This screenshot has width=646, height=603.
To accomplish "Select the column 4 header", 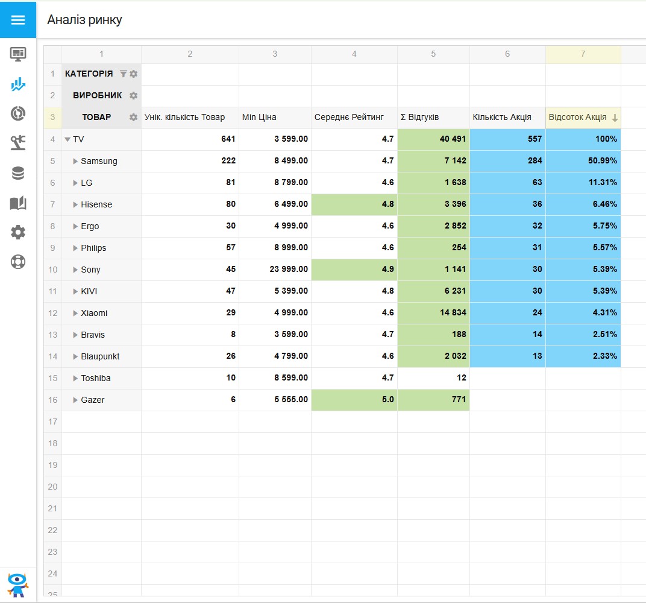I will pos(354,54).
